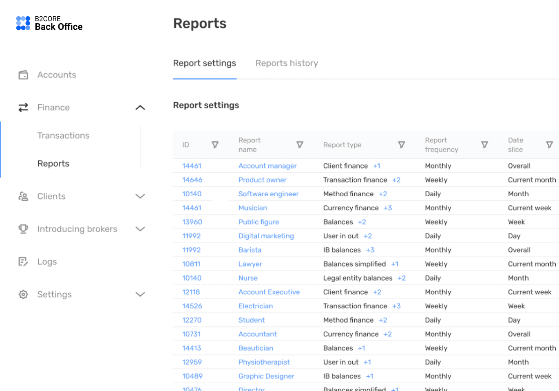Click the Settings gear icon in sidebar
The image size is (559, 391).
pos(23,294)
